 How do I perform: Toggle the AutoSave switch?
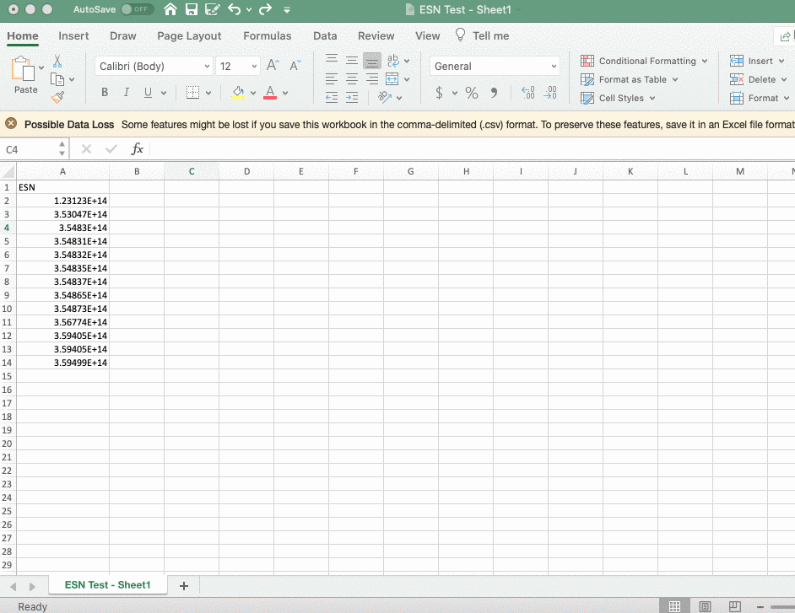pos(137,9)
